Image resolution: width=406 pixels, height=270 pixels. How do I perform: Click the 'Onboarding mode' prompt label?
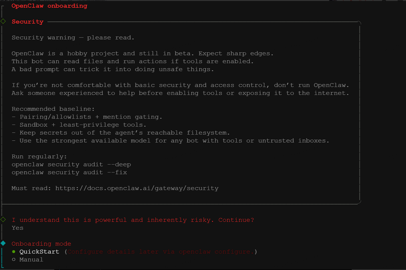point(41,244)
